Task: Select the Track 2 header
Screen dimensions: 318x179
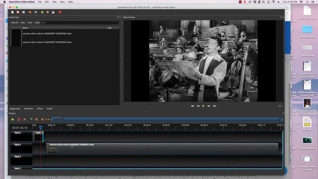Action: pyautogui.click(x=21, y=169)
